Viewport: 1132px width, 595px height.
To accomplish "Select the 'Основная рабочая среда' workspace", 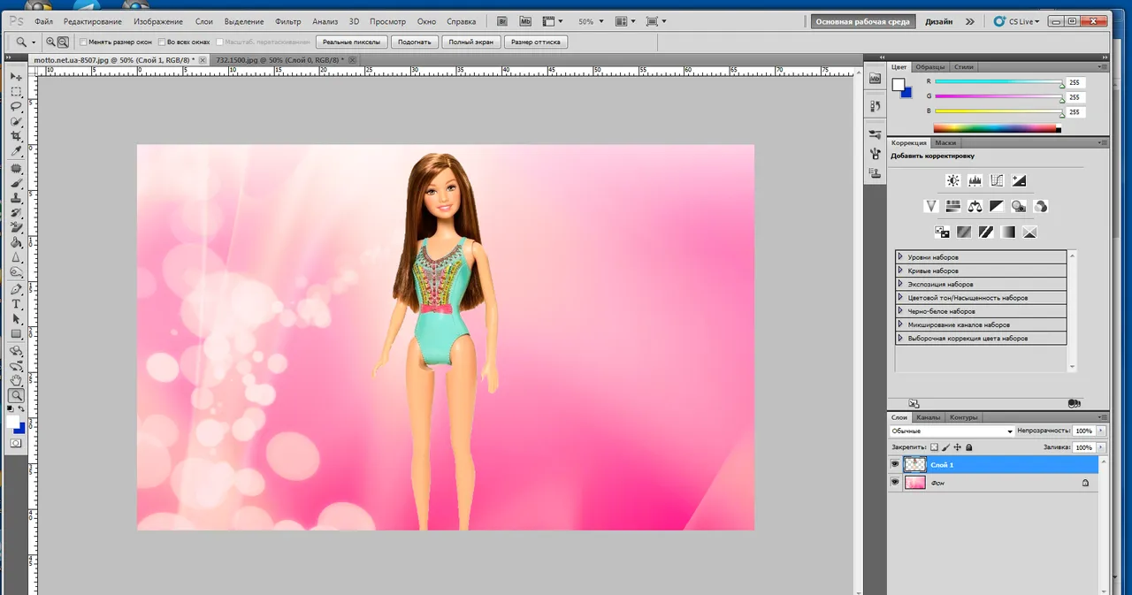I will (862, 21).
